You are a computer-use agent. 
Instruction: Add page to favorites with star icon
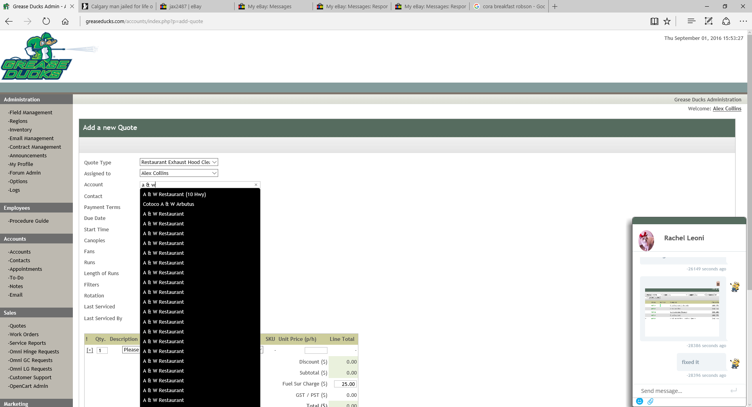(x=667, y=22)
